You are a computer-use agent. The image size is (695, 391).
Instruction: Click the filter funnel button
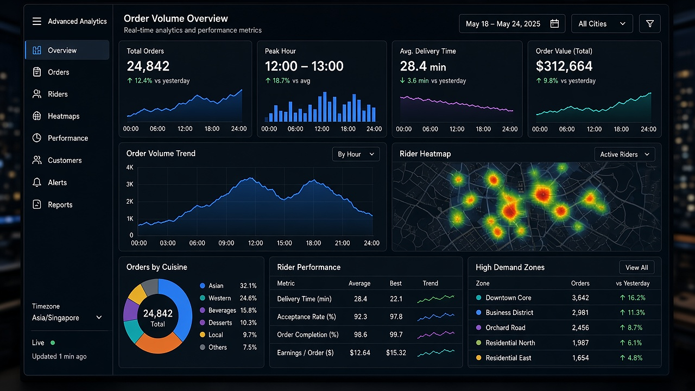[x=650, y=24]
